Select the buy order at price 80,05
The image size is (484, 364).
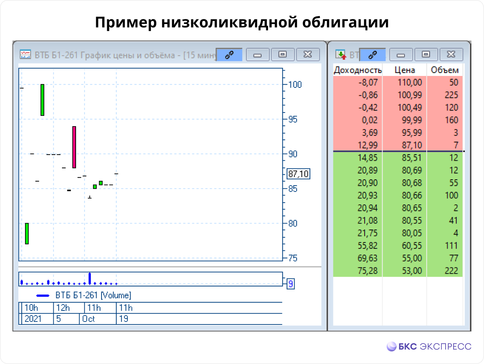coord(398,233)
